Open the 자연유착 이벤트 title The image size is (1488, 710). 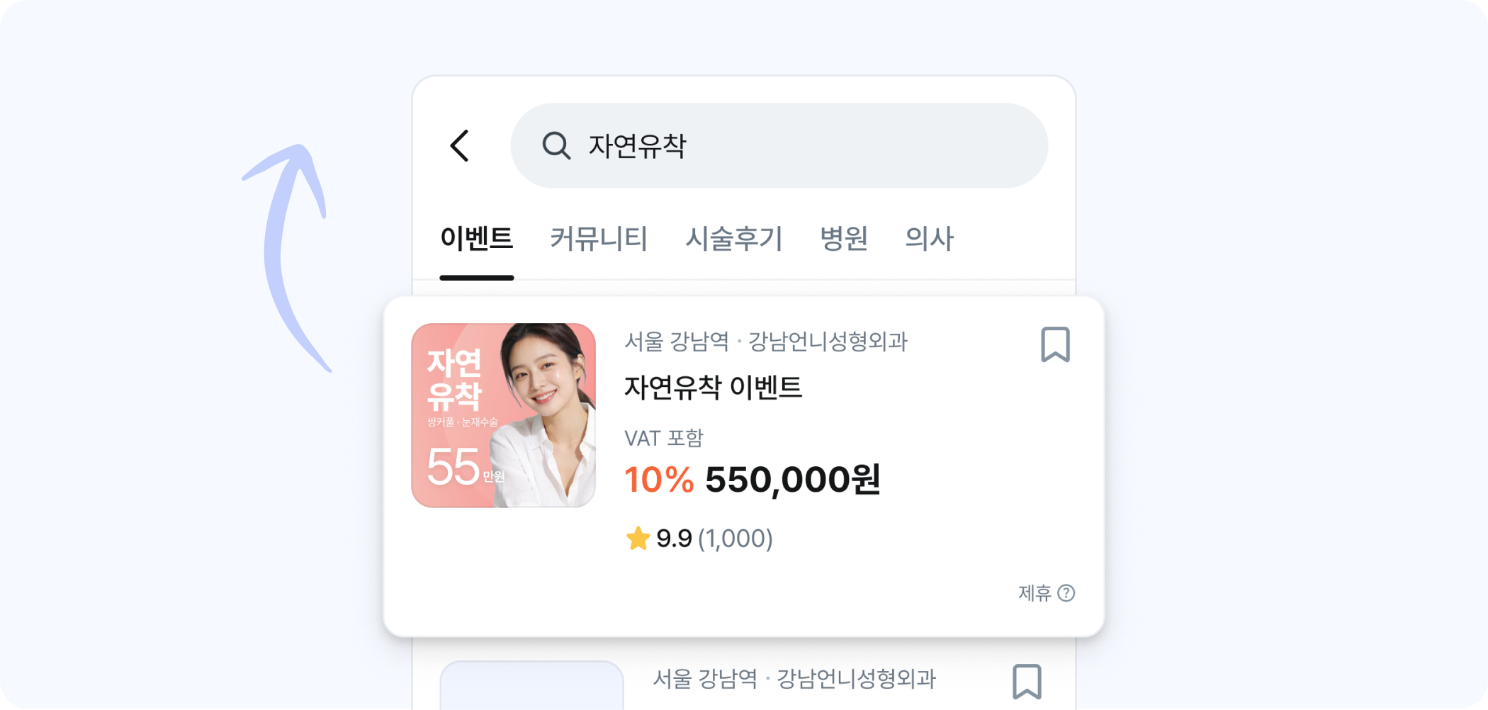pyautogui.click(x=713, y=388)
